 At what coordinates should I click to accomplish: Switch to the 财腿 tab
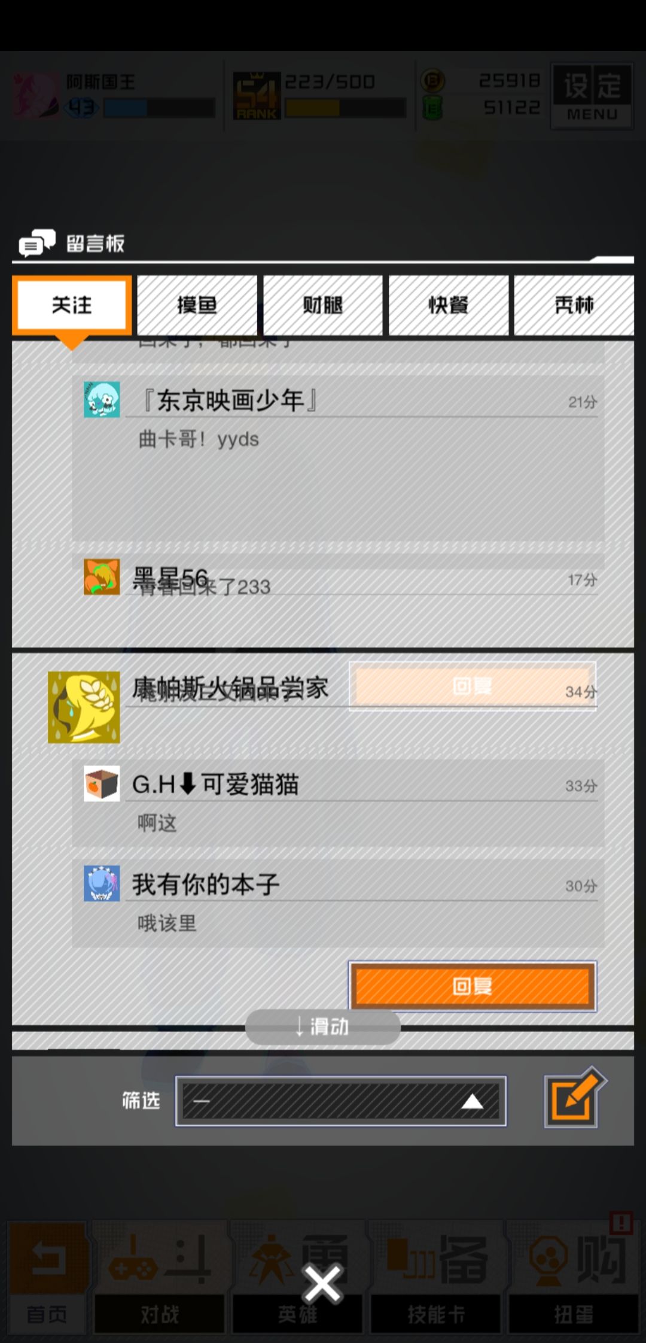[323, 305]
